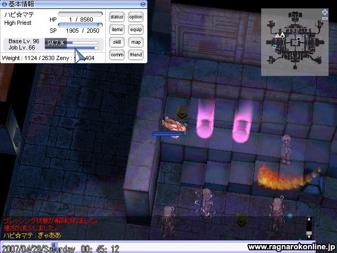Click the HP value 1 / 8560
Image resolution: width=337 pixels, height=253 pixels.
point(81,20)
